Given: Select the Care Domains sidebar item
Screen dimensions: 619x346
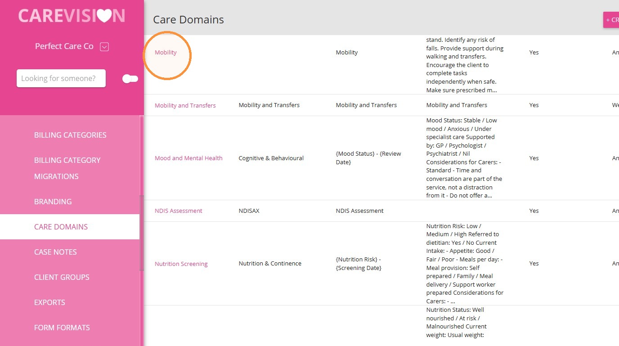Looking at the screenshot, I should [x=70, y=227].
